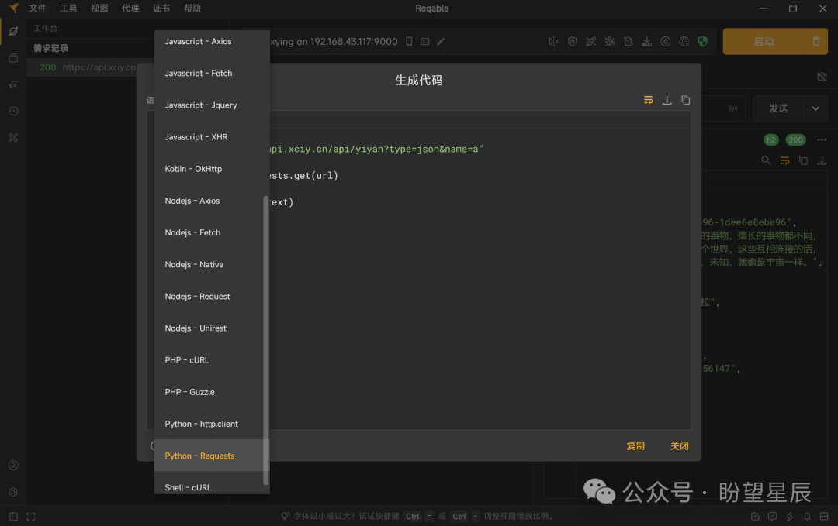Click the green 200 status badge
This screenshot has width=838, height=526.
(795, 139)
